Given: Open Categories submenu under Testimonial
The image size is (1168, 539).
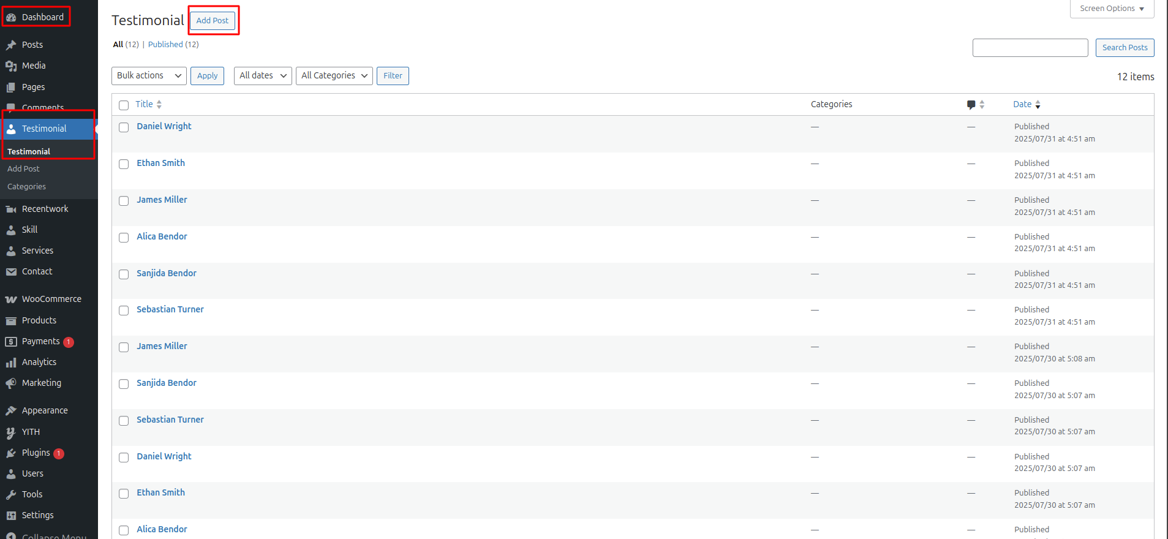Looking at the screenshot, I should point(26,187).
